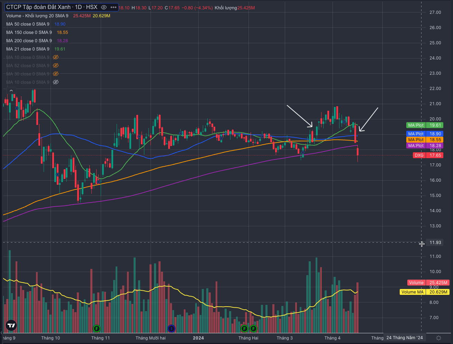Click the 22.00 price scale label
453x344 pixels.
click(x=435, y=89)
